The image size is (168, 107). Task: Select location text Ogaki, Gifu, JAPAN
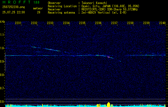(96, 6)
